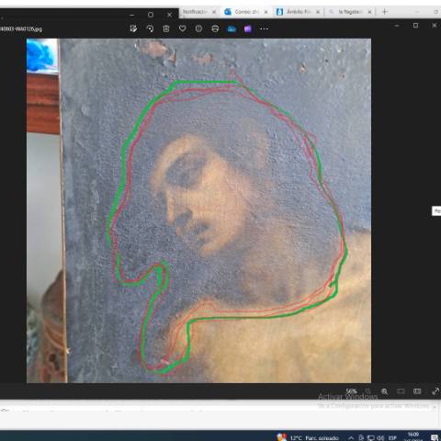The image size is (441, 441).
Task: Show file info via the info icon
Action: pyautogui.click(x=198, y=28)
